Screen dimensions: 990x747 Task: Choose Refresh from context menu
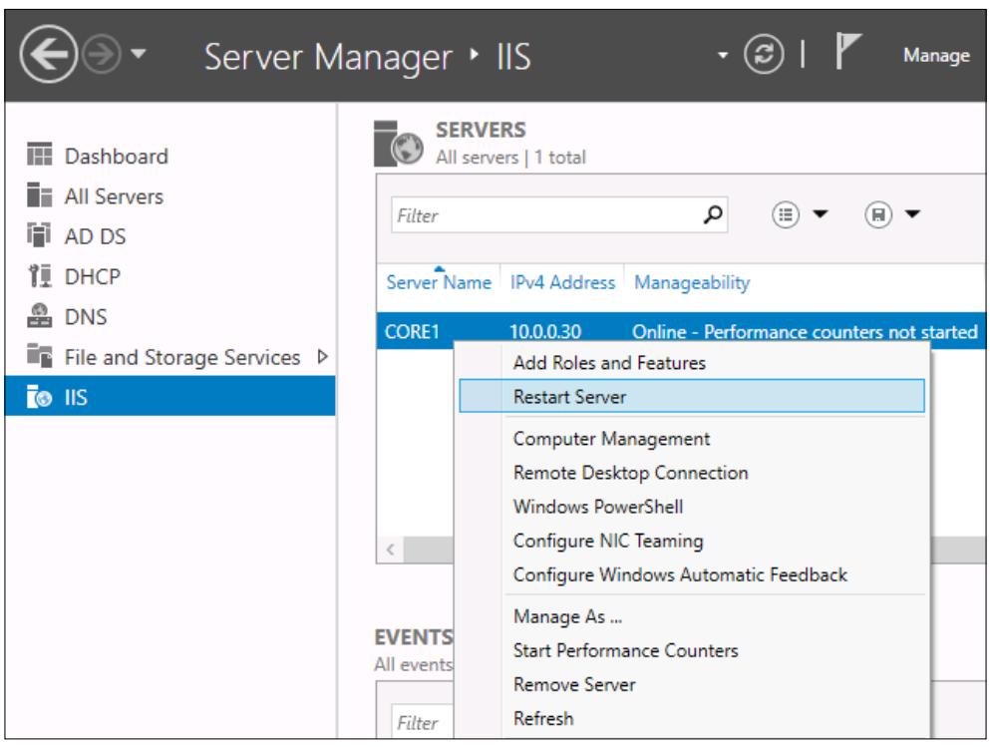click(x=692, y=719)
